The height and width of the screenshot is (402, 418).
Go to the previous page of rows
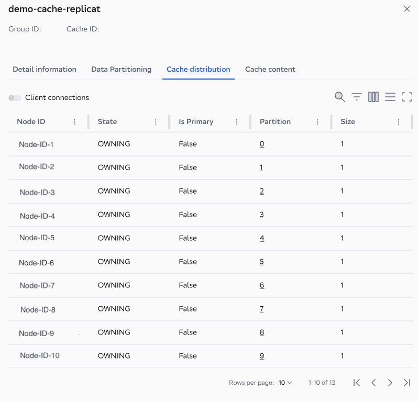(373, 383)
